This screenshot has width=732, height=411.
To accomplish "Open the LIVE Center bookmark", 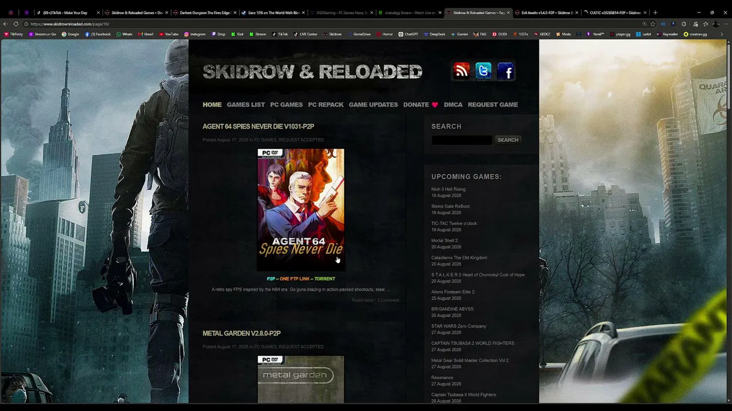I will [305, 34].
